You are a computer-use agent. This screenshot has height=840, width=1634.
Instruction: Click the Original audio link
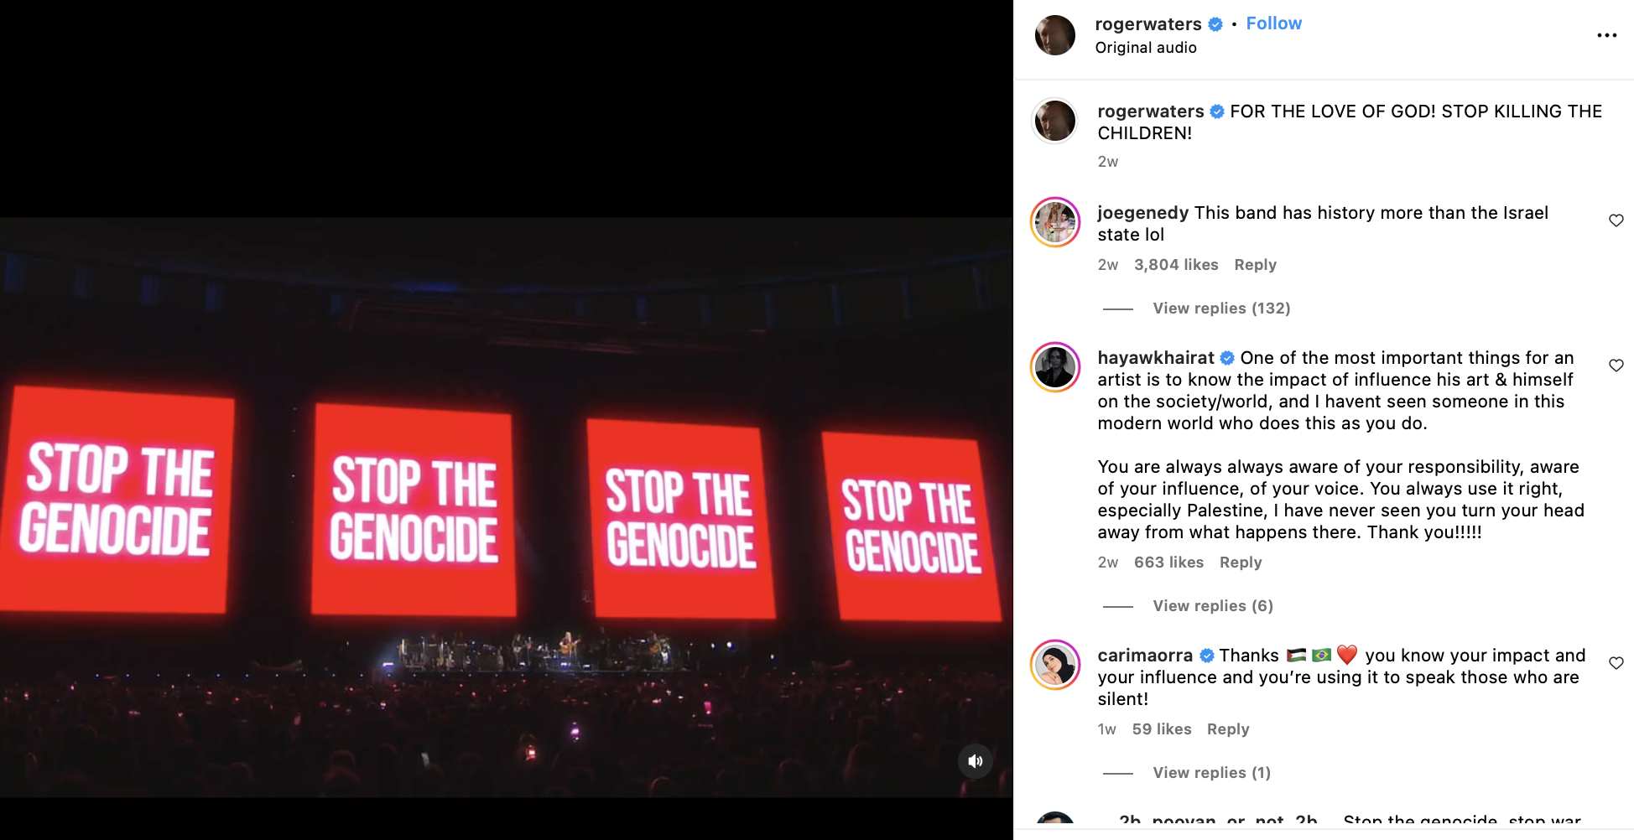point(1145,48)
